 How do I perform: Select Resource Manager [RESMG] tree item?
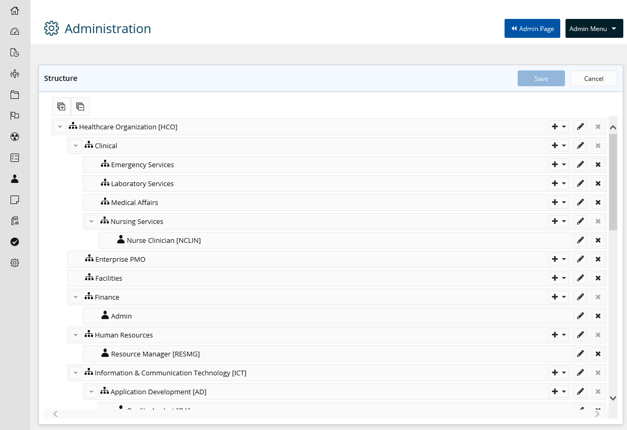[155, 354]
